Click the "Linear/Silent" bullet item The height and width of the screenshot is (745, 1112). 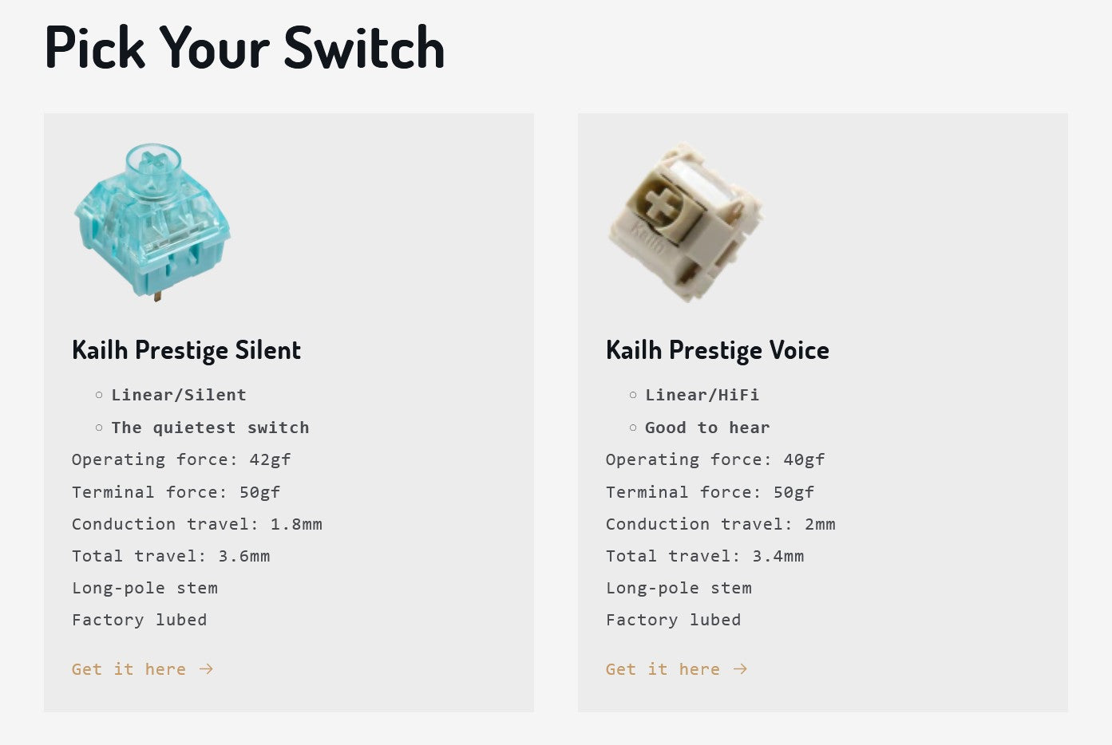tap(179, 395)
